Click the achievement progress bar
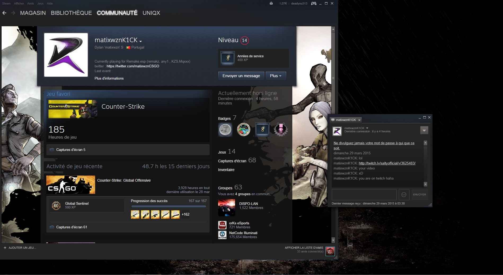This screenshot has width=503, height=275. pyautogui.click(x=169, y=207)
